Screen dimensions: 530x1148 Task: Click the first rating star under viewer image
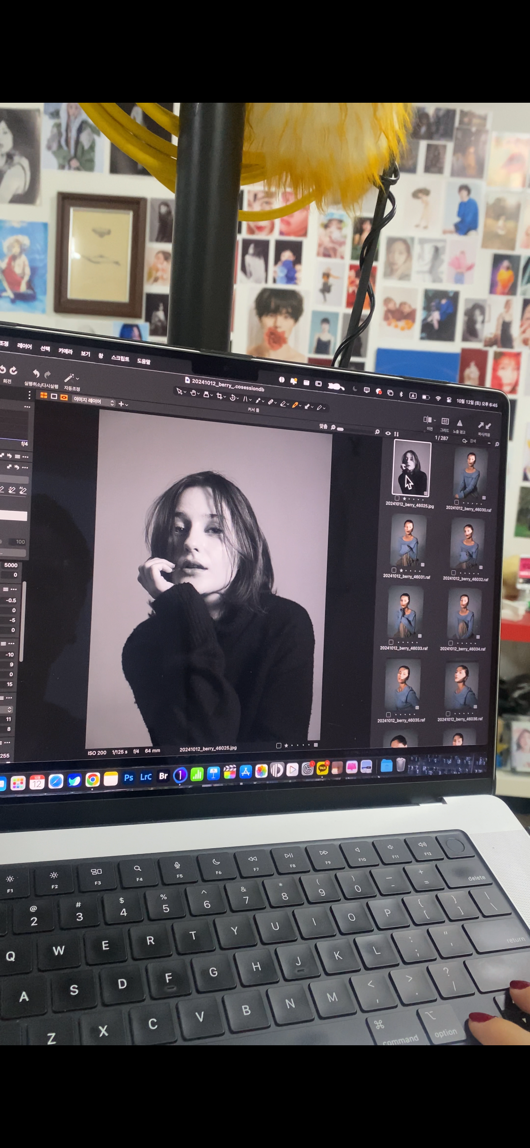(286, 746)
